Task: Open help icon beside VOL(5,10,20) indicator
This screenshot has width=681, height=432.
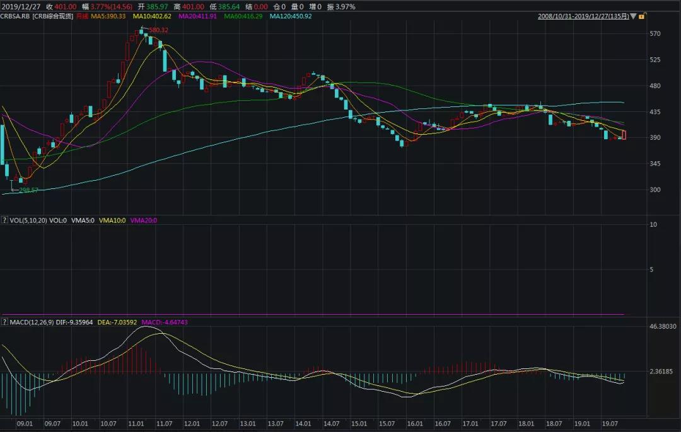Action: tap(4, 220)
